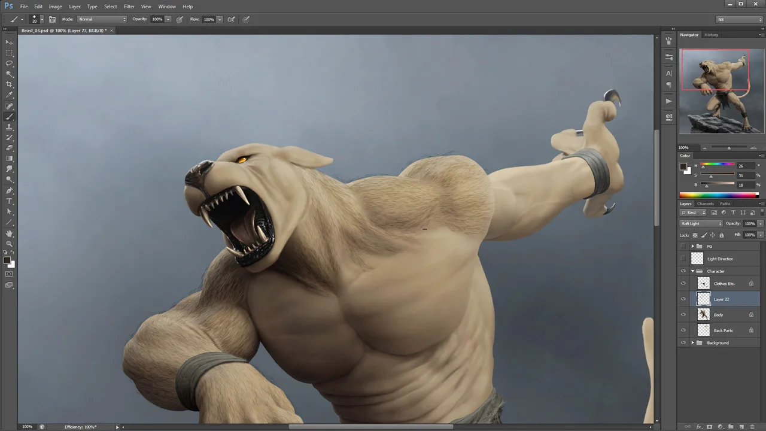Select the Move tool at toolbar top
766x431 pixels.
coord(9,42)
